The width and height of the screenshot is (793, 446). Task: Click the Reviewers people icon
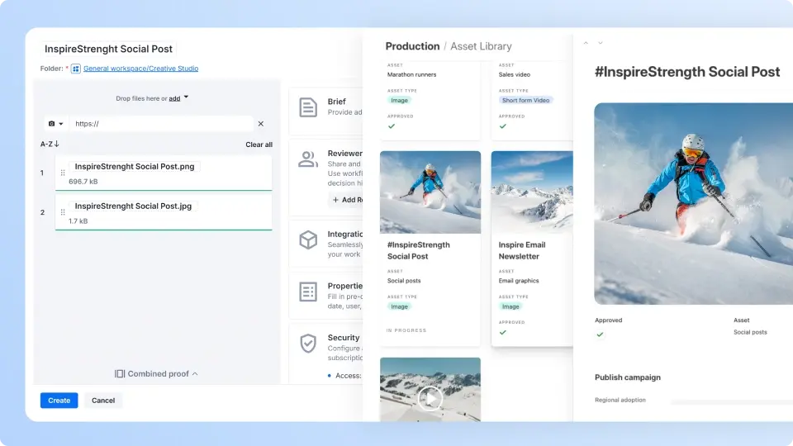(308, 159)
